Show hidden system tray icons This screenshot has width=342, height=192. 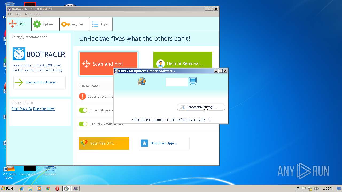point(298,189)
